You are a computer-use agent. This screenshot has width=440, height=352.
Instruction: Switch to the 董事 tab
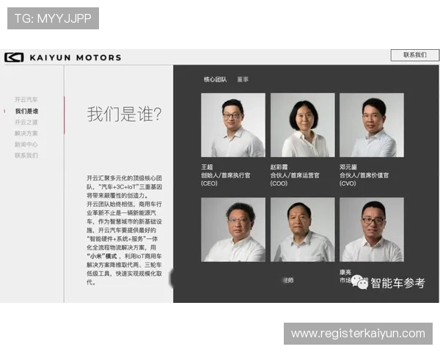(x=243, y=79)
